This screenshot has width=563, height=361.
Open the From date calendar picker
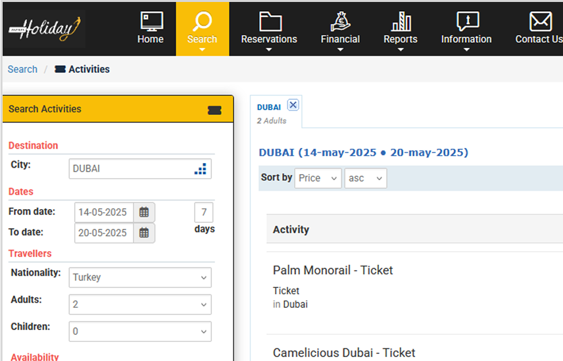144,212
